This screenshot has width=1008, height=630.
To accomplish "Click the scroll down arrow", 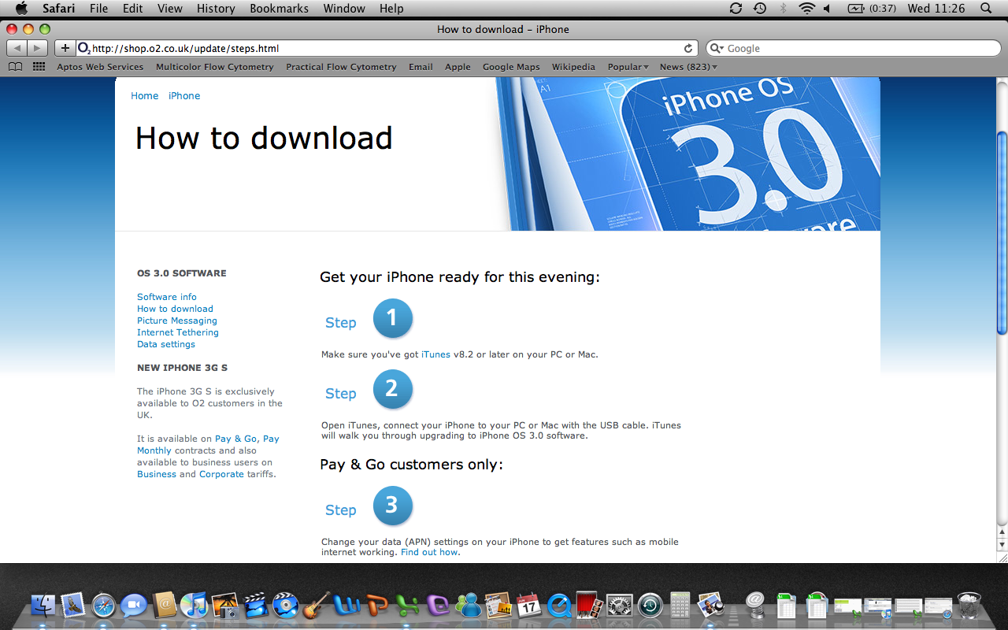I will 1002,545.
